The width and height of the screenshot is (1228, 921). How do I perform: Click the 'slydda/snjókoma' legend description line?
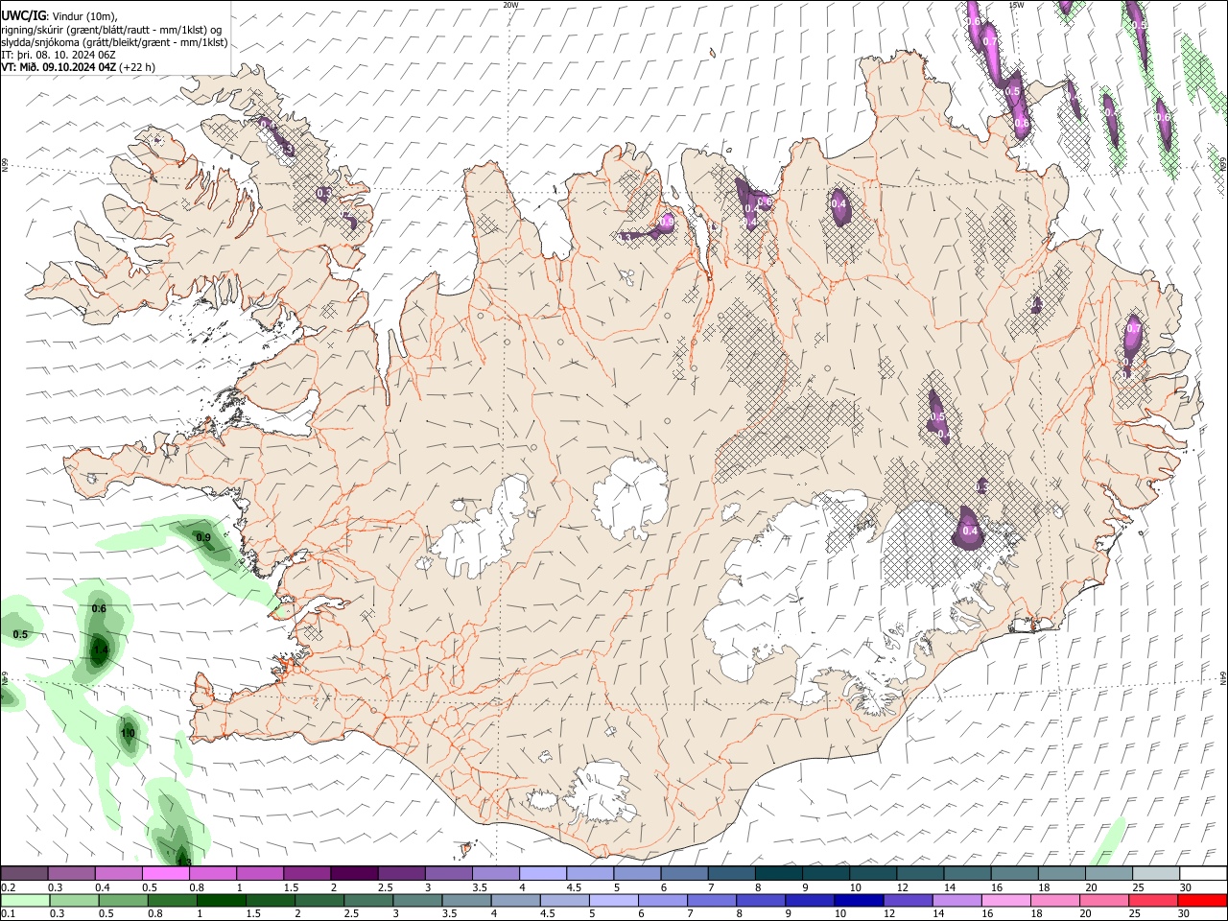(114, 42)
